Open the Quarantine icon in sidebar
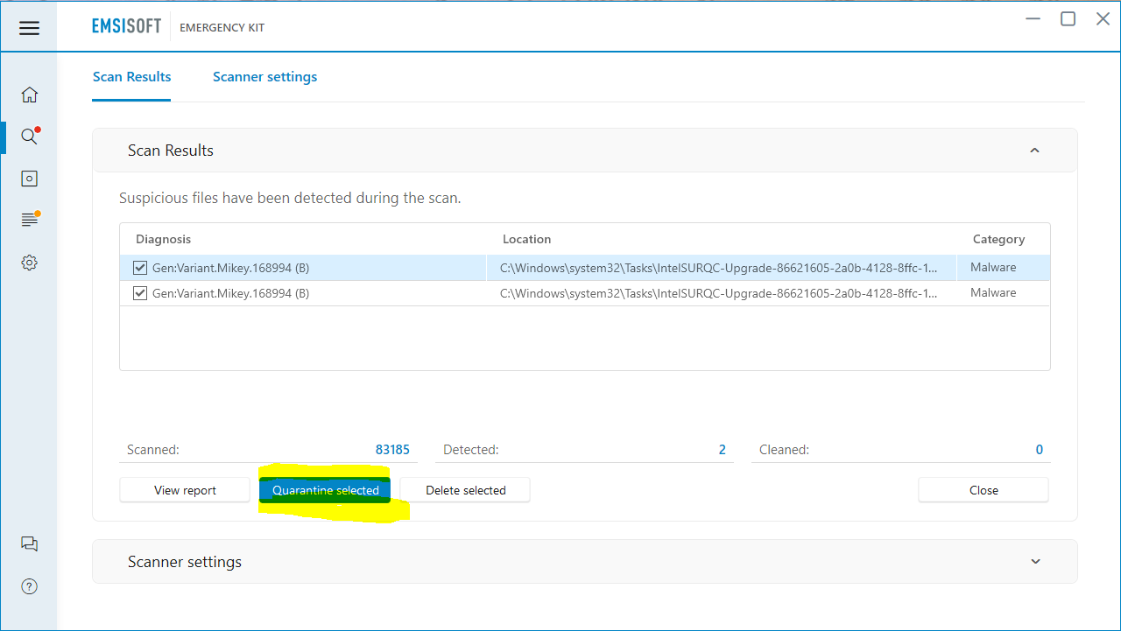The width and height of the screenshot is (1121, 631). tap(29, 179)
